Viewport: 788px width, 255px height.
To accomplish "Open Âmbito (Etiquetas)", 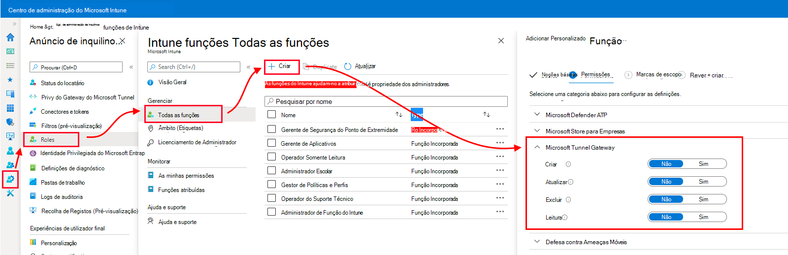I will pos(181,128).
